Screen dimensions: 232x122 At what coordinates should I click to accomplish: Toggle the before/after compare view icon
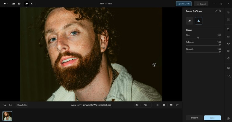(x=158, y=105)
